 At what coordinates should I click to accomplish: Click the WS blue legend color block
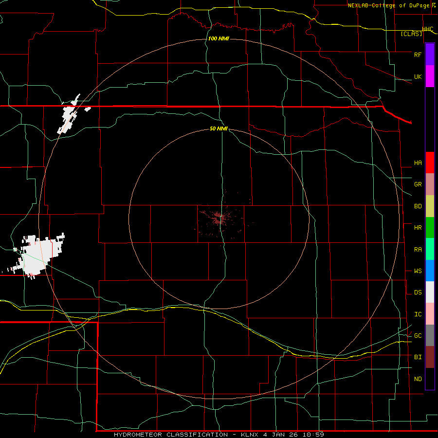(430, 271)
